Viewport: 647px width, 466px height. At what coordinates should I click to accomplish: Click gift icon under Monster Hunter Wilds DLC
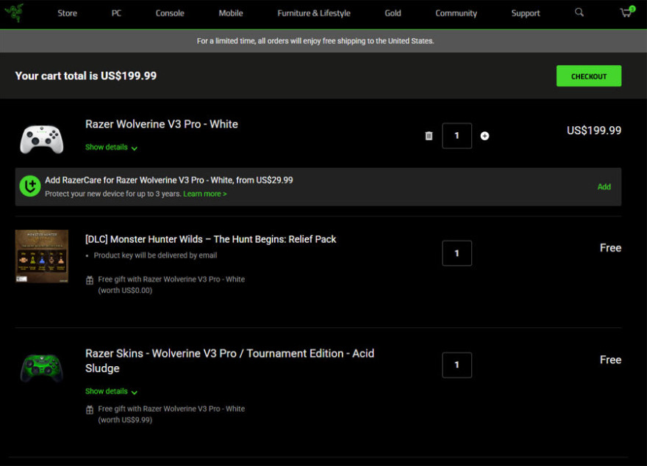90,280
